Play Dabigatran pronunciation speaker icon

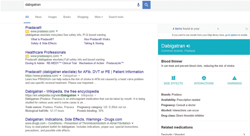point(188,46)
